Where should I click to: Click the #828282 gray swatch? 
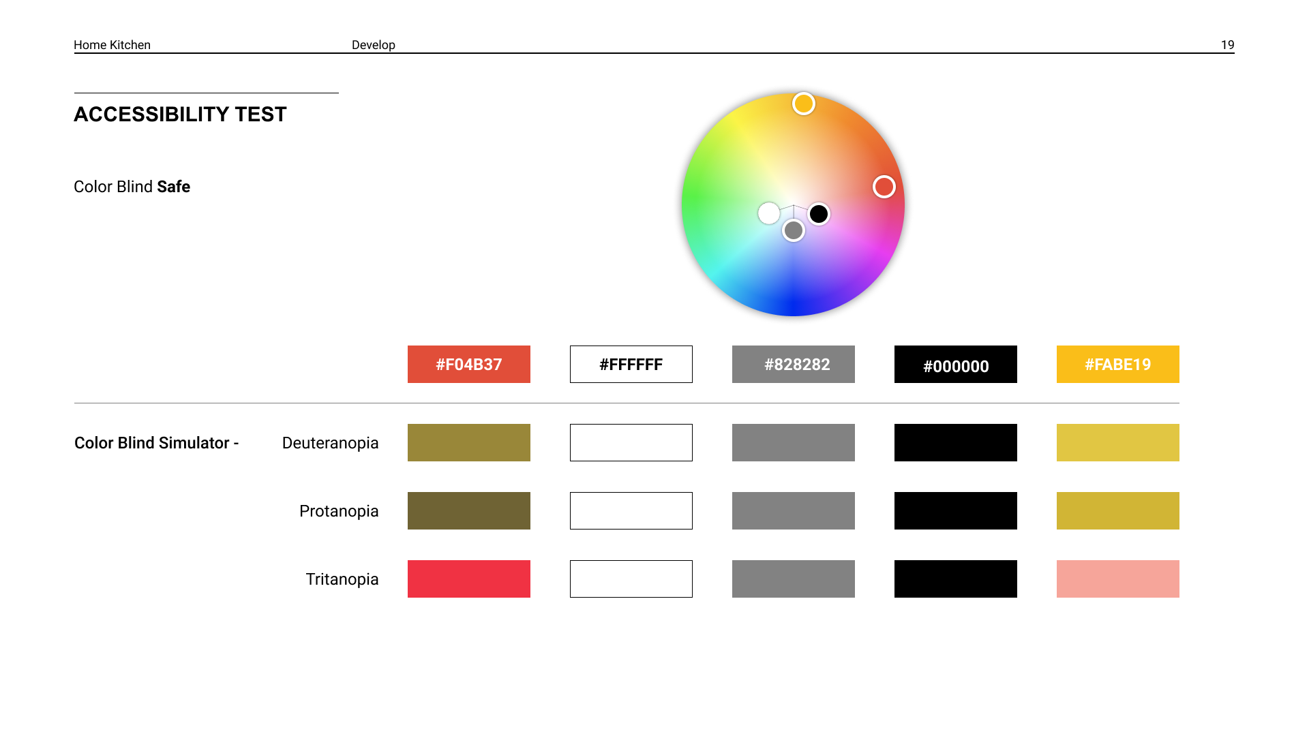click(x=793, y=364)
